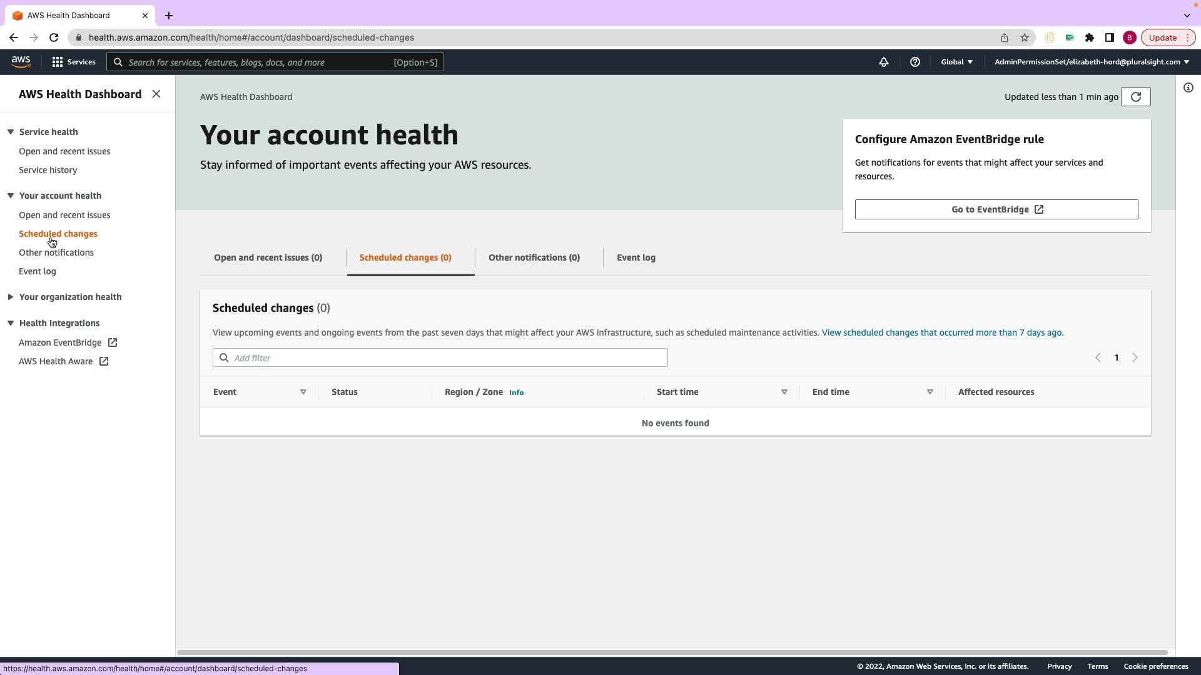Bookmark this page with the star icon
Screen dimensions: 1201x675
[1024, 37]
